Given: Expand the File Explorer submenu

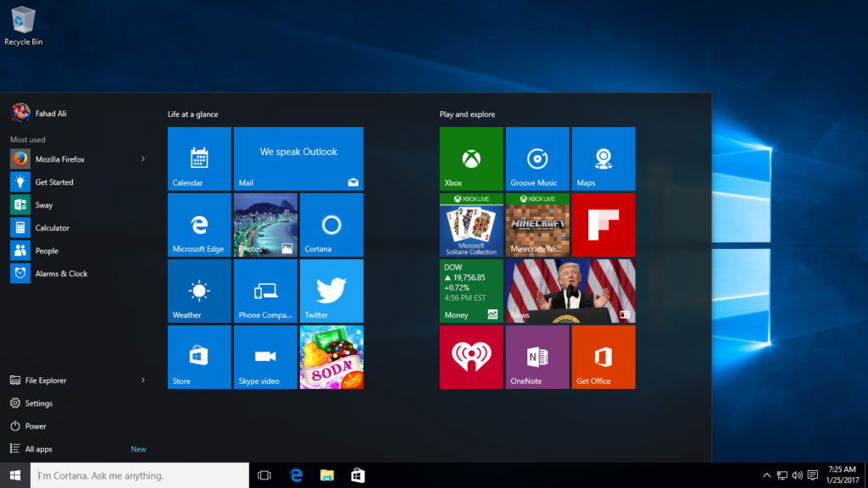Looking at the screenshot, I should click(144, 380).
